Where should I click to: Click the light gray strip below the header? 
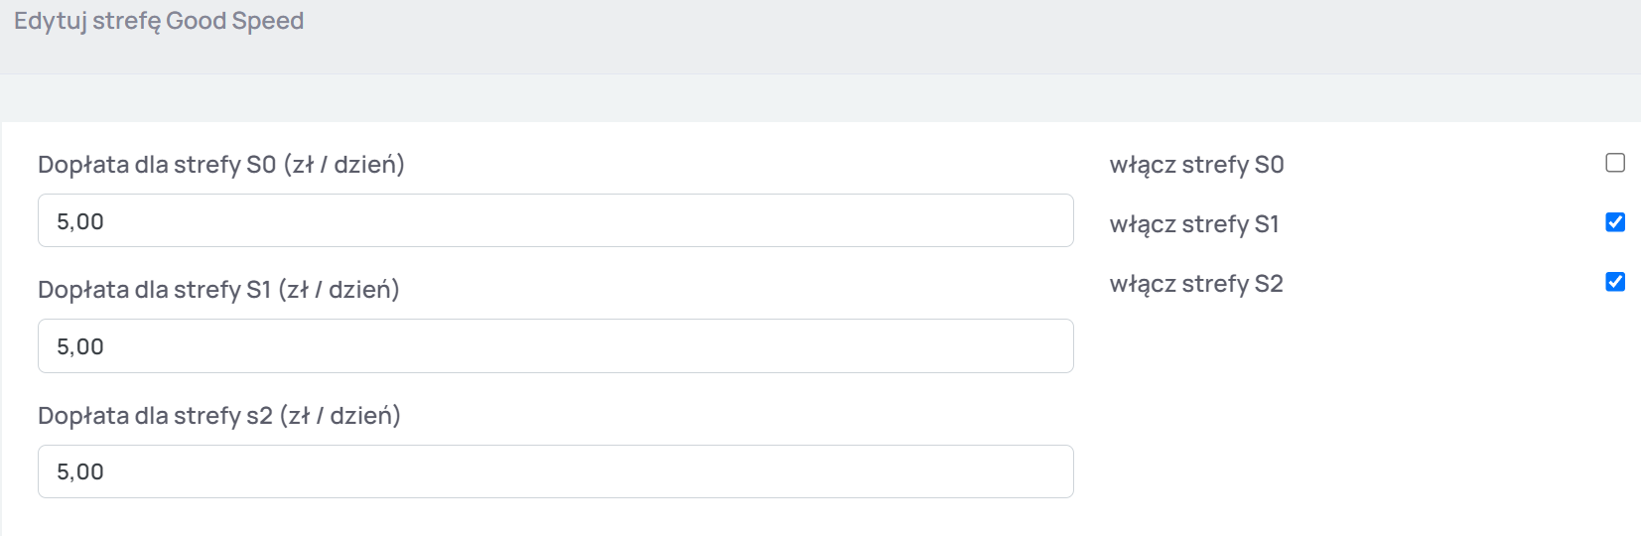pyautogui.click(x=820, y=98)
